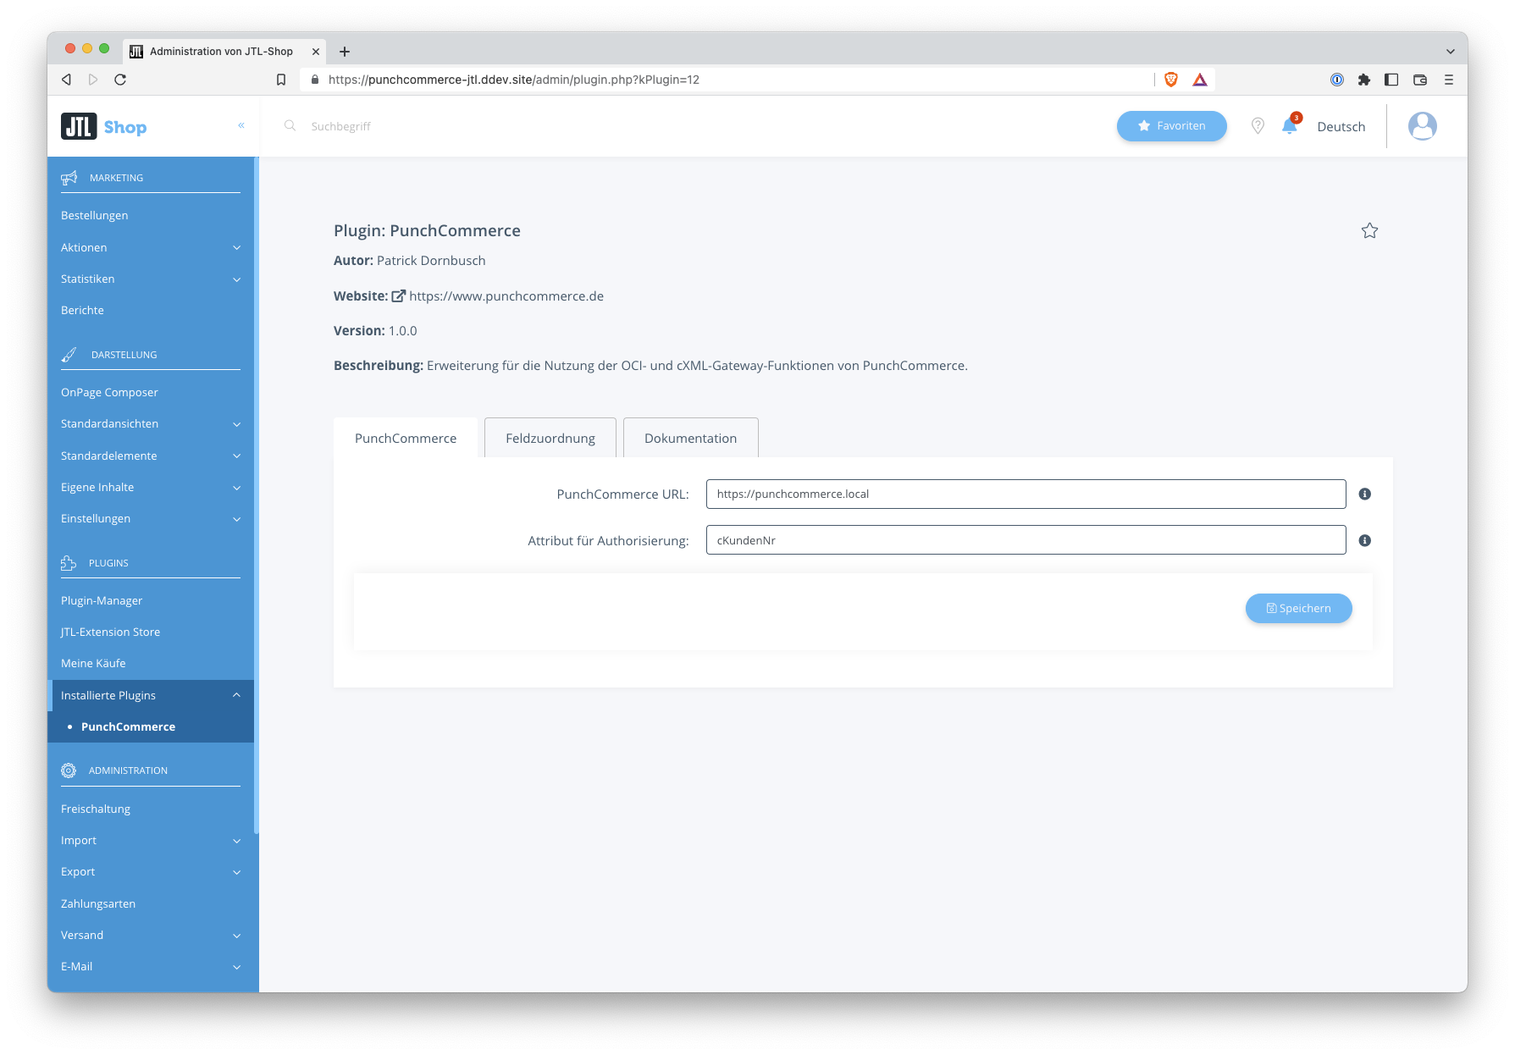Click the browser address bar
Viewport: 1515px width, 1055px height.
pos(728,80)
